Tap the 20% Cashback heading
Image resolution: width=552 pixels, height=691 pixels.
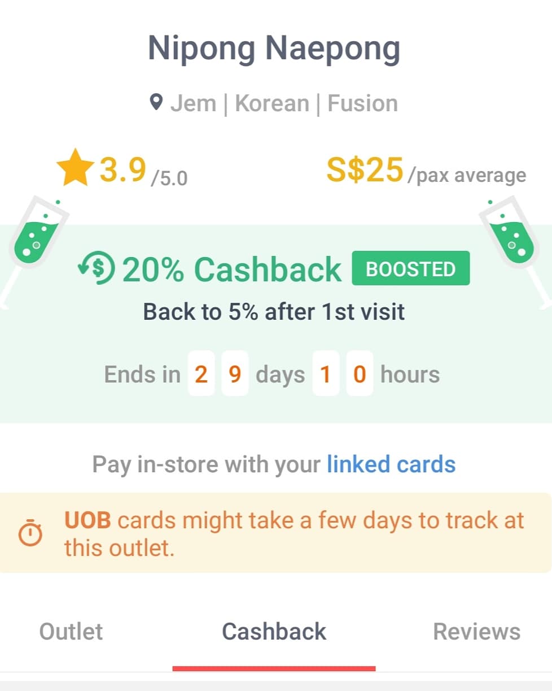click(231, 270)
